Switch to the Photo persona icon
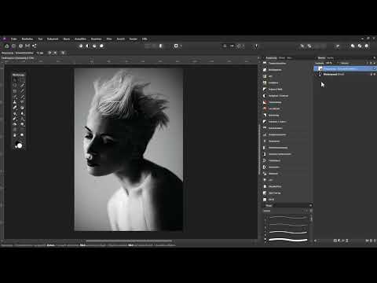 coord(7,46)
